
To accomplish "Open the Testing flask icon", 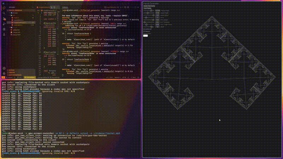I will tap(4, 34).
